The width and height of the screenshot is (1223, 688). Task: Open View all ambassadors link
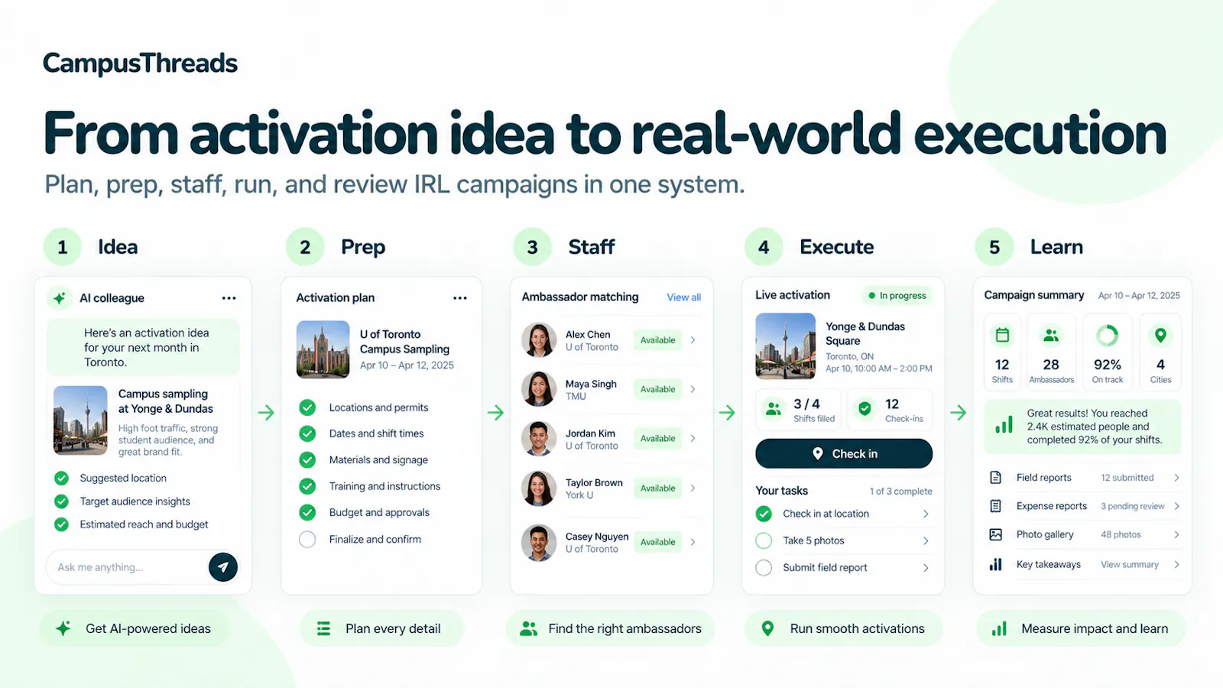click(x=684, y=297)
